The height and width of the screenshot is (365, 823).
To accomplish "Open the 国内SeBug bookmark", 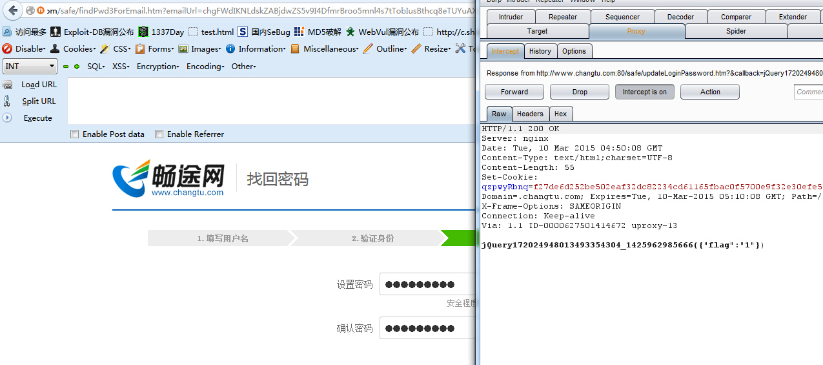I will pos(264,32).
